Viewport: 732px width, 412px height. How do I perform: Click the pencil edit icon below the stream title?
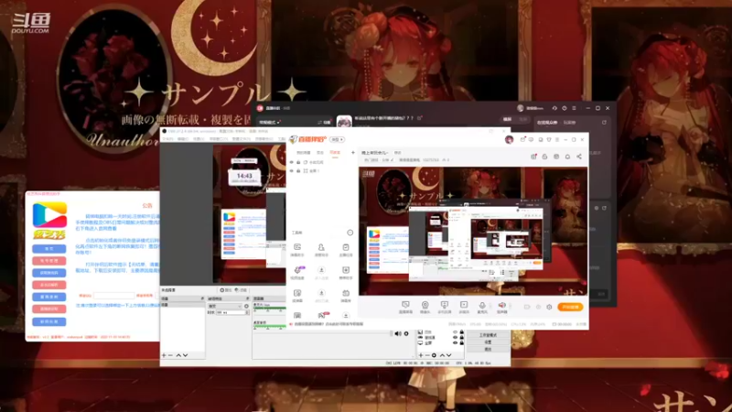tap(393, 159)
